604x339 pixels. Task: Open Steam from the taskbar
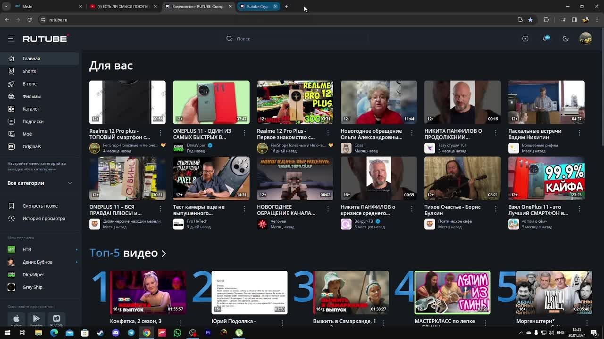point(100,333)
